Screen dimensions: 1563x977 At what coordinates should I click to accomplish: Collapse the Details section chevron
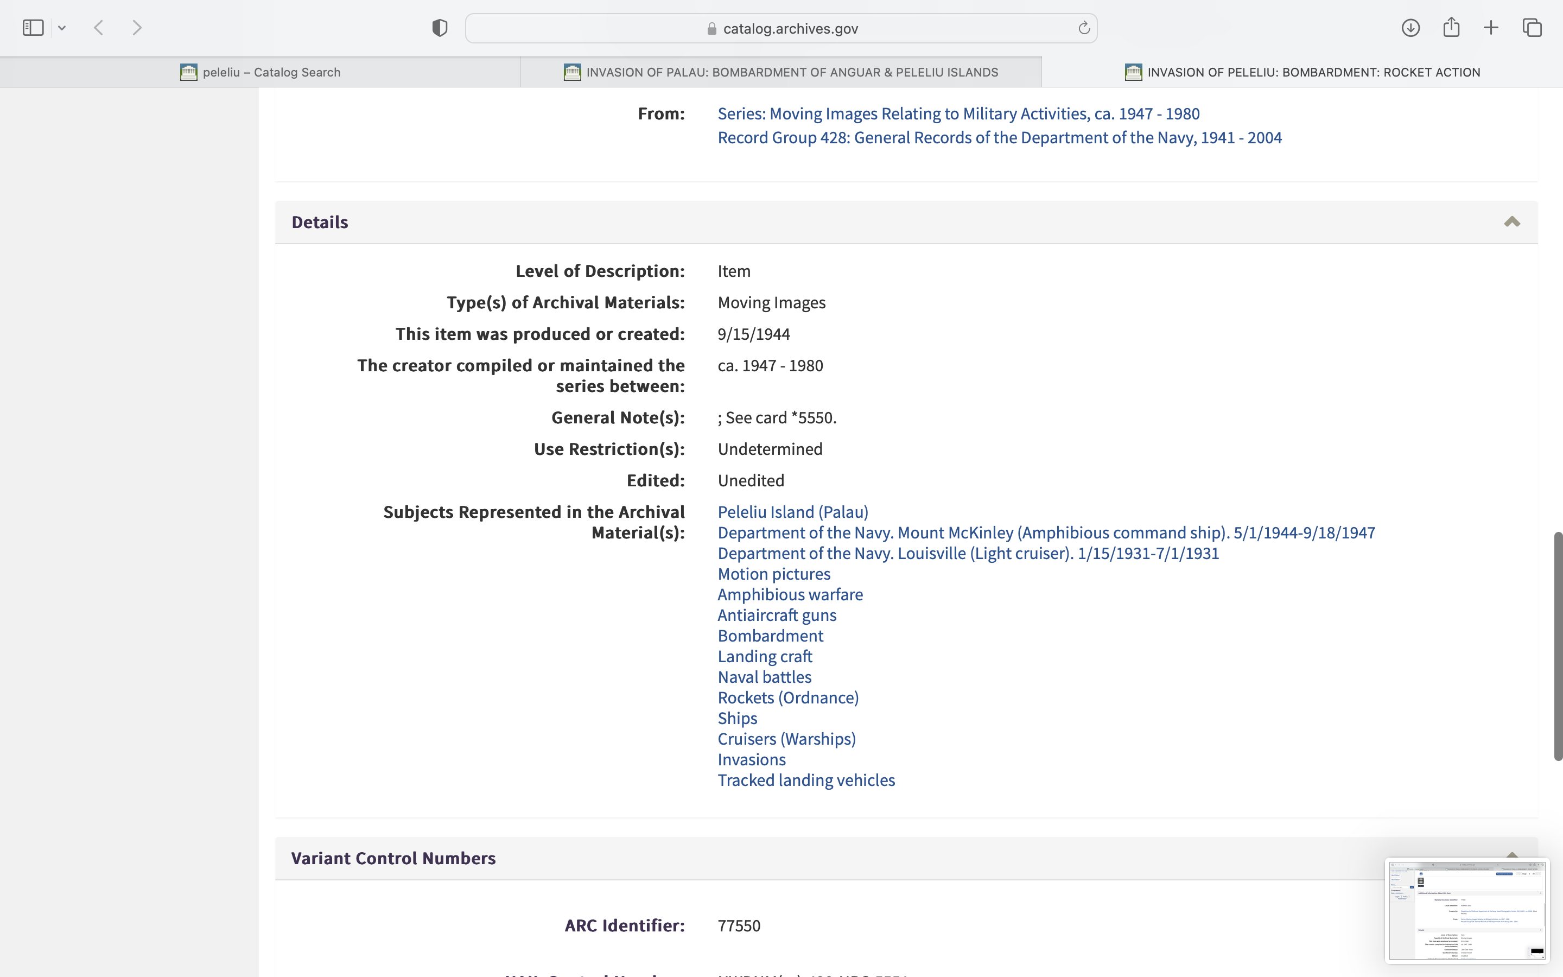[1512, 223]
